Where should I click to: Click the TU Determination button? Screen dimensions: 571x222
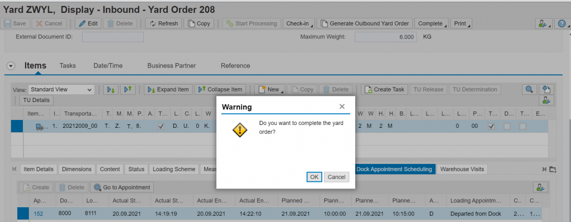(x=475, y=89)
